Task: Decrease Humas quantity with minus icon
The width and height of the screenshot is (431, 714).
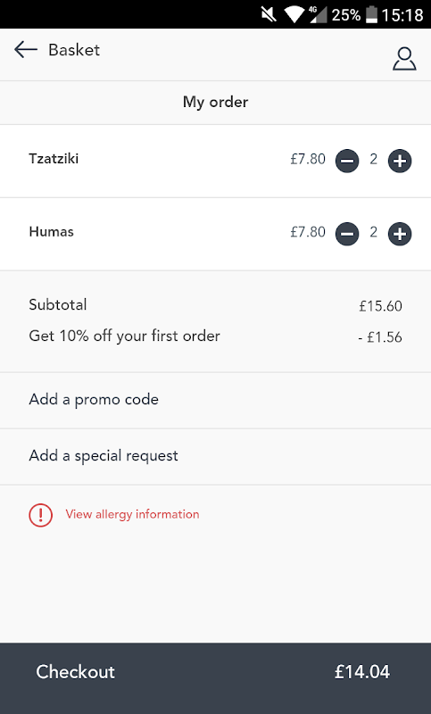Action: (x=347, y=234)
